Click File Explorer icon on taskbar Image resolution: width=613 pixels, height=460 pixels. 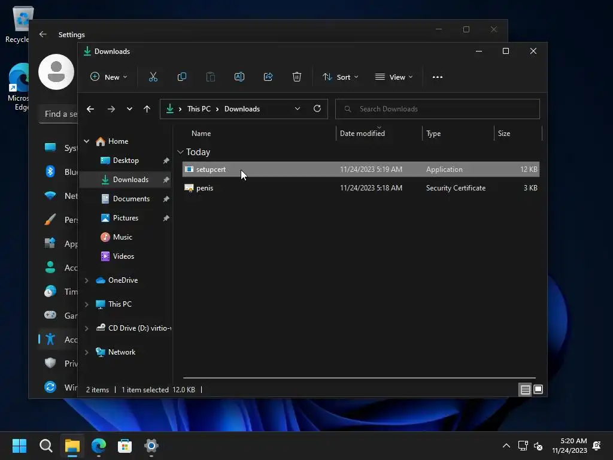tap(72, 446)
